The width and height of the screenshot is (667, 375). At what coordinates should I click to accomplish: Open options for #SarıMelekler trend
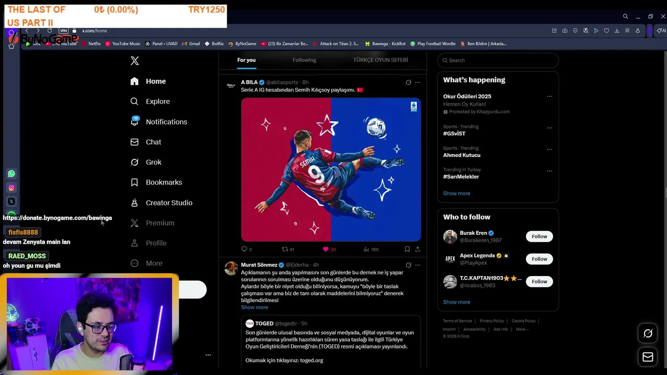pos(549,171)
